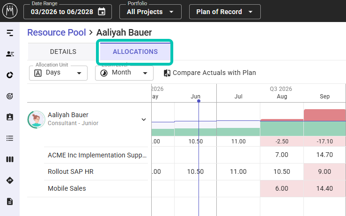The width and height of the screenshot is (346, 216).
Task: Click the Jul month column header
Action: coord(238,97)
